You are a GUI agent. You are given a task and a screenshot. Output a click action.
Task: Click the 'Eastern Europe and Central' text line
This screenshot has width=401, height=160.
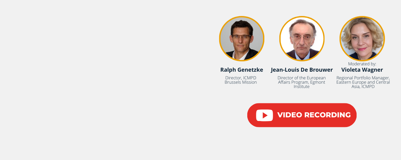point(363,82)
